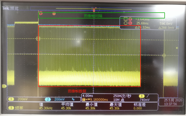The width and height of the screenshot is (186, 116).
Task: Click the '45.30kHz' frequency value
Action: [46, 108]
